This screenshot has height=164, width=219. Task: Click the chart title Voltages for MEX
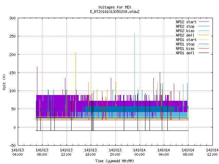(115, 7)
